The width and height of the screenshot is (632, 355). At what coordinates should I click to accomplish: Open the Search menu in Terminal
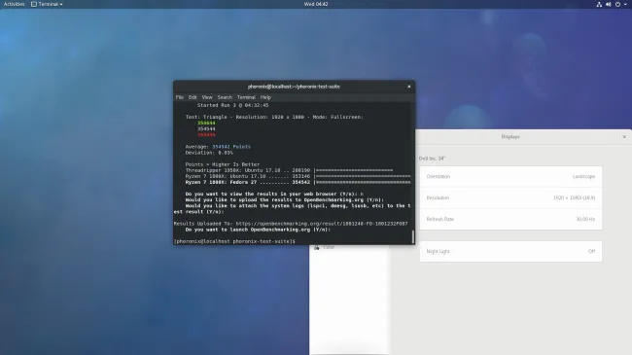(225, 97)
